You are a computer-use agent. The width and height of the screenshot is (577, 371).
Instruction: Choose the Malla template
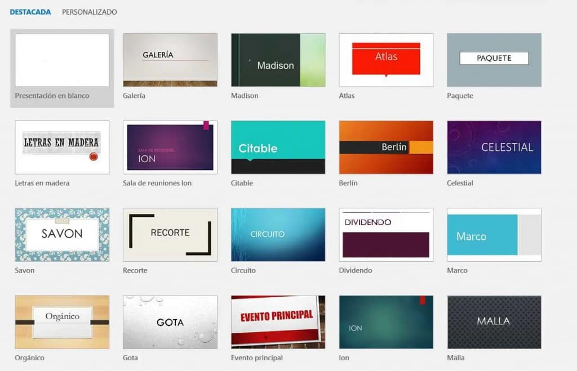(x=494, y=321)
